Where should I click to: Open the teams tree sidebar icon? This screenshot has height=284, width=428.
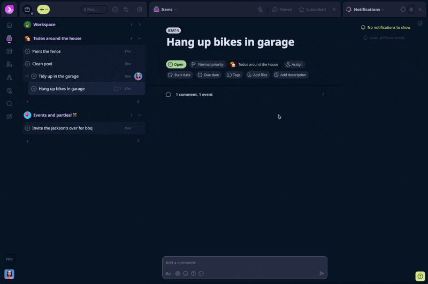pyautogui.click(x=9, y=78)
